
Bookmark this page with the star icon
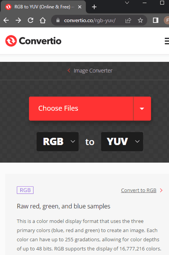(x=140, y=20)
